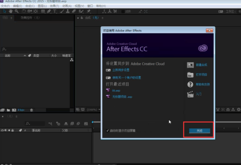Click the 立即同步设置 link
This screenshot has width=241, height=165.
[121, 70]
